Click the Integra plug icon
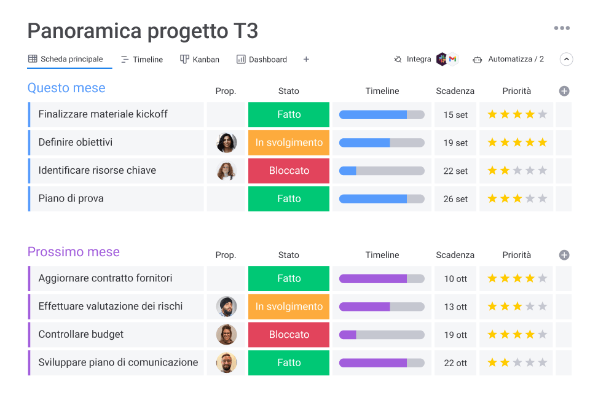Screen dimensions: 598x403 click(397, 59)
